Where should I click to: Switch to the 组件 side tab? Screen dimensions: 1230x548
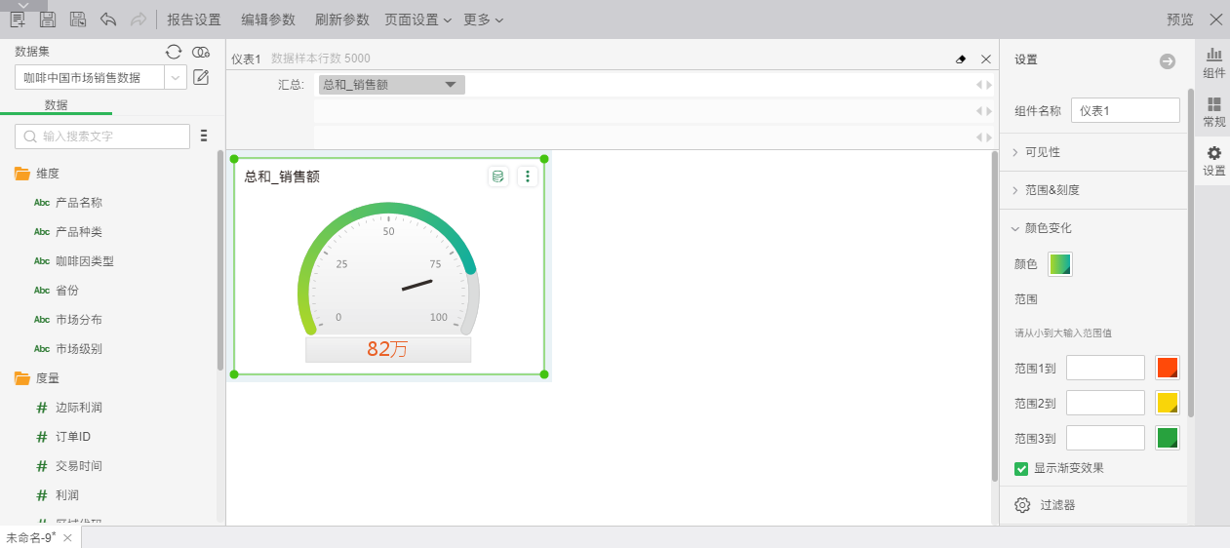[1213, 63]
